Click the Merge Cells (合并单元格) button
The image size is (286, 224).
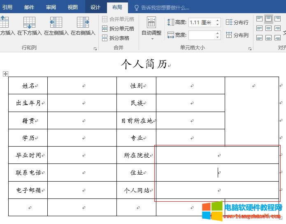(118, 19)
